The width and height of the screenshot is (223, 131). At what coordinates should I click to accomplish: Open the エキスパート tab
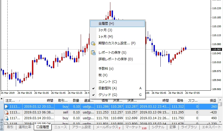[211, 127]
